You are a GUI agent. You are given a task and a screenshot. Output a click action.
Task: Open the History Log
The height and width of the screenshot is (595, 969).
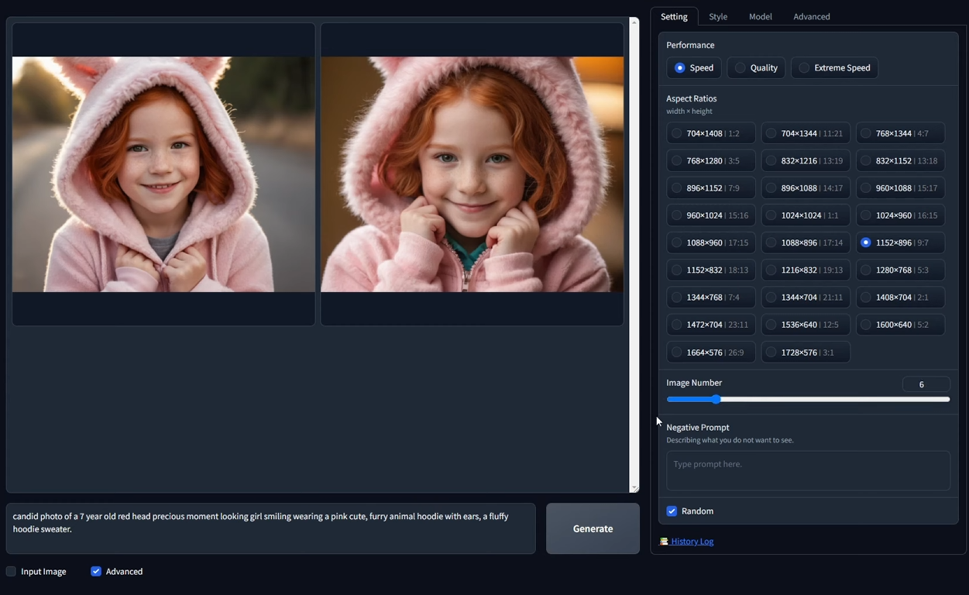[691, 541]
